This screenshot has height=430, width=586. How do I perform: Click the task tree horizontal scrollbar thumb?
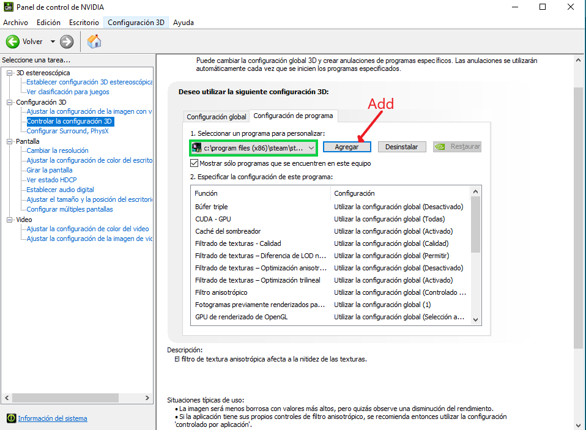[65, 398]
